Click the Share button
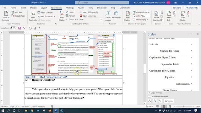 click(x=177, y=8)
